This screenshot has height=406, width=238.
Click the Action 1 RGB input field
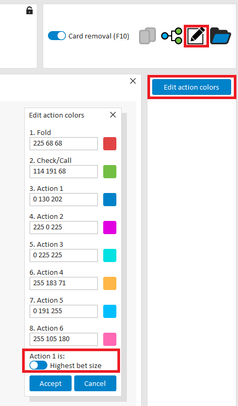pos(64,200)
